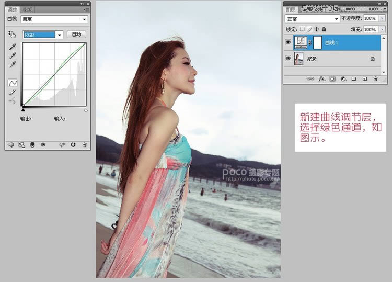Hide the 背景 layer visibility eye
Screen dimensions: 392x282
click(288, 59)
